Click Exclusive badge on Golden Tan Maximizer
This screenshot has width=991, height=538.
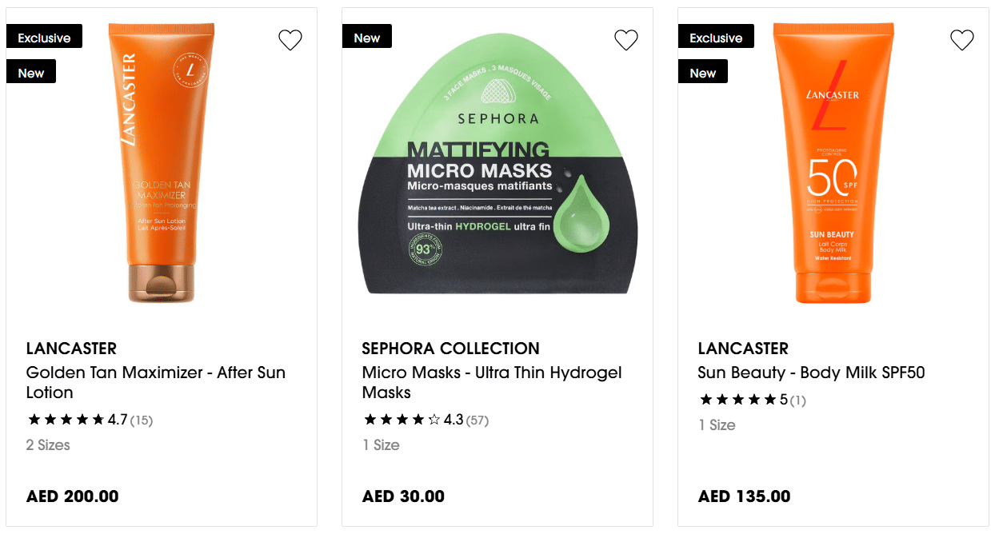click(x=44, y=37)
